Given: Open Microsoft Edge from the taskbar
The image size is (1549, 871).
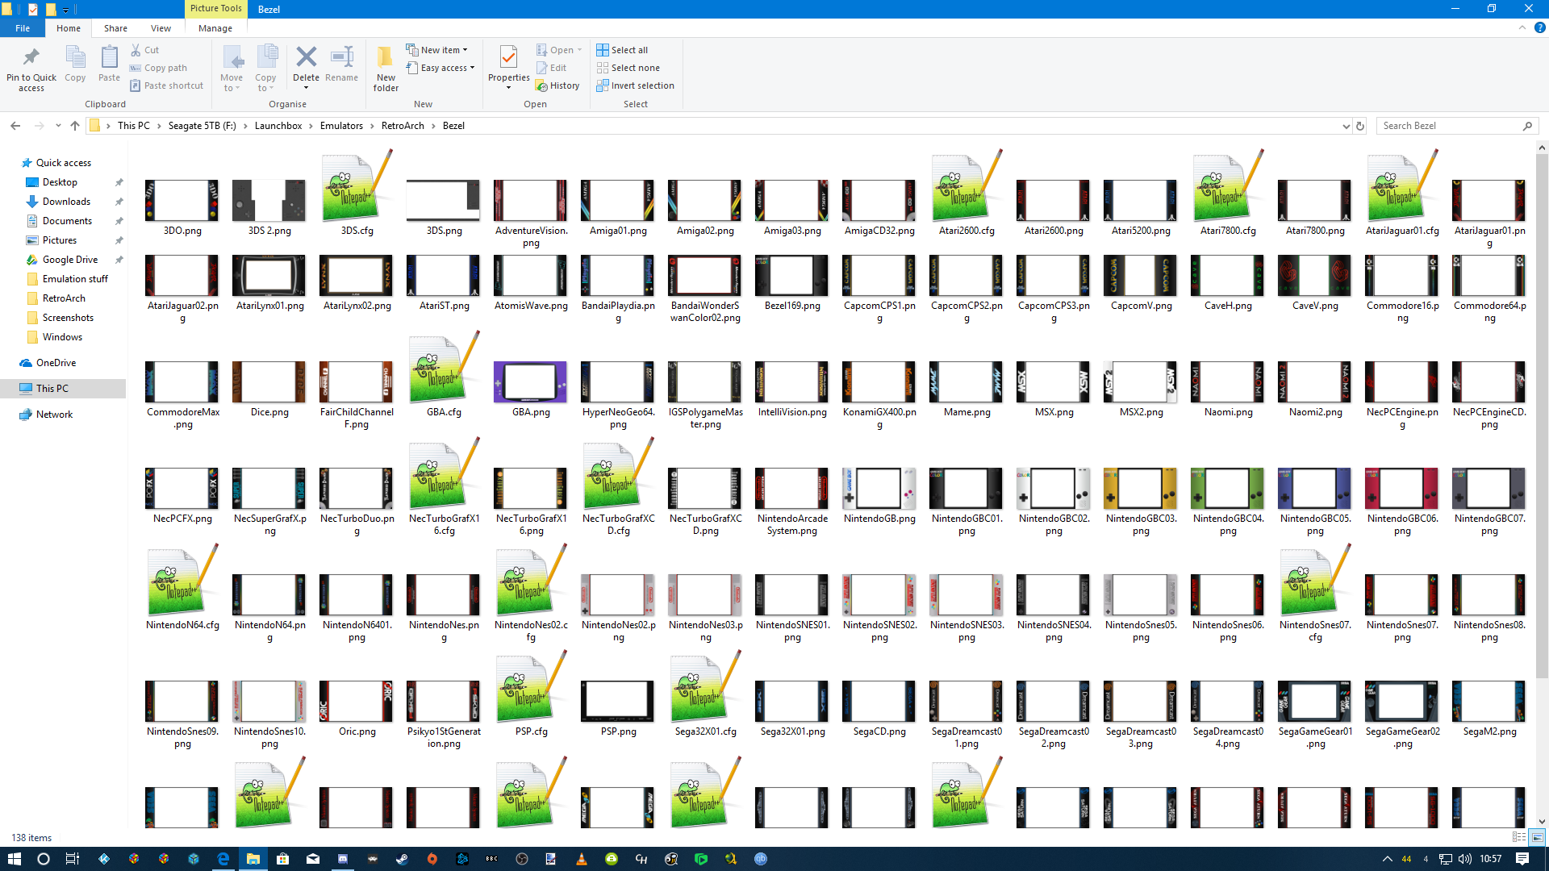Looking at the screenshot, I should pos(223,859).
